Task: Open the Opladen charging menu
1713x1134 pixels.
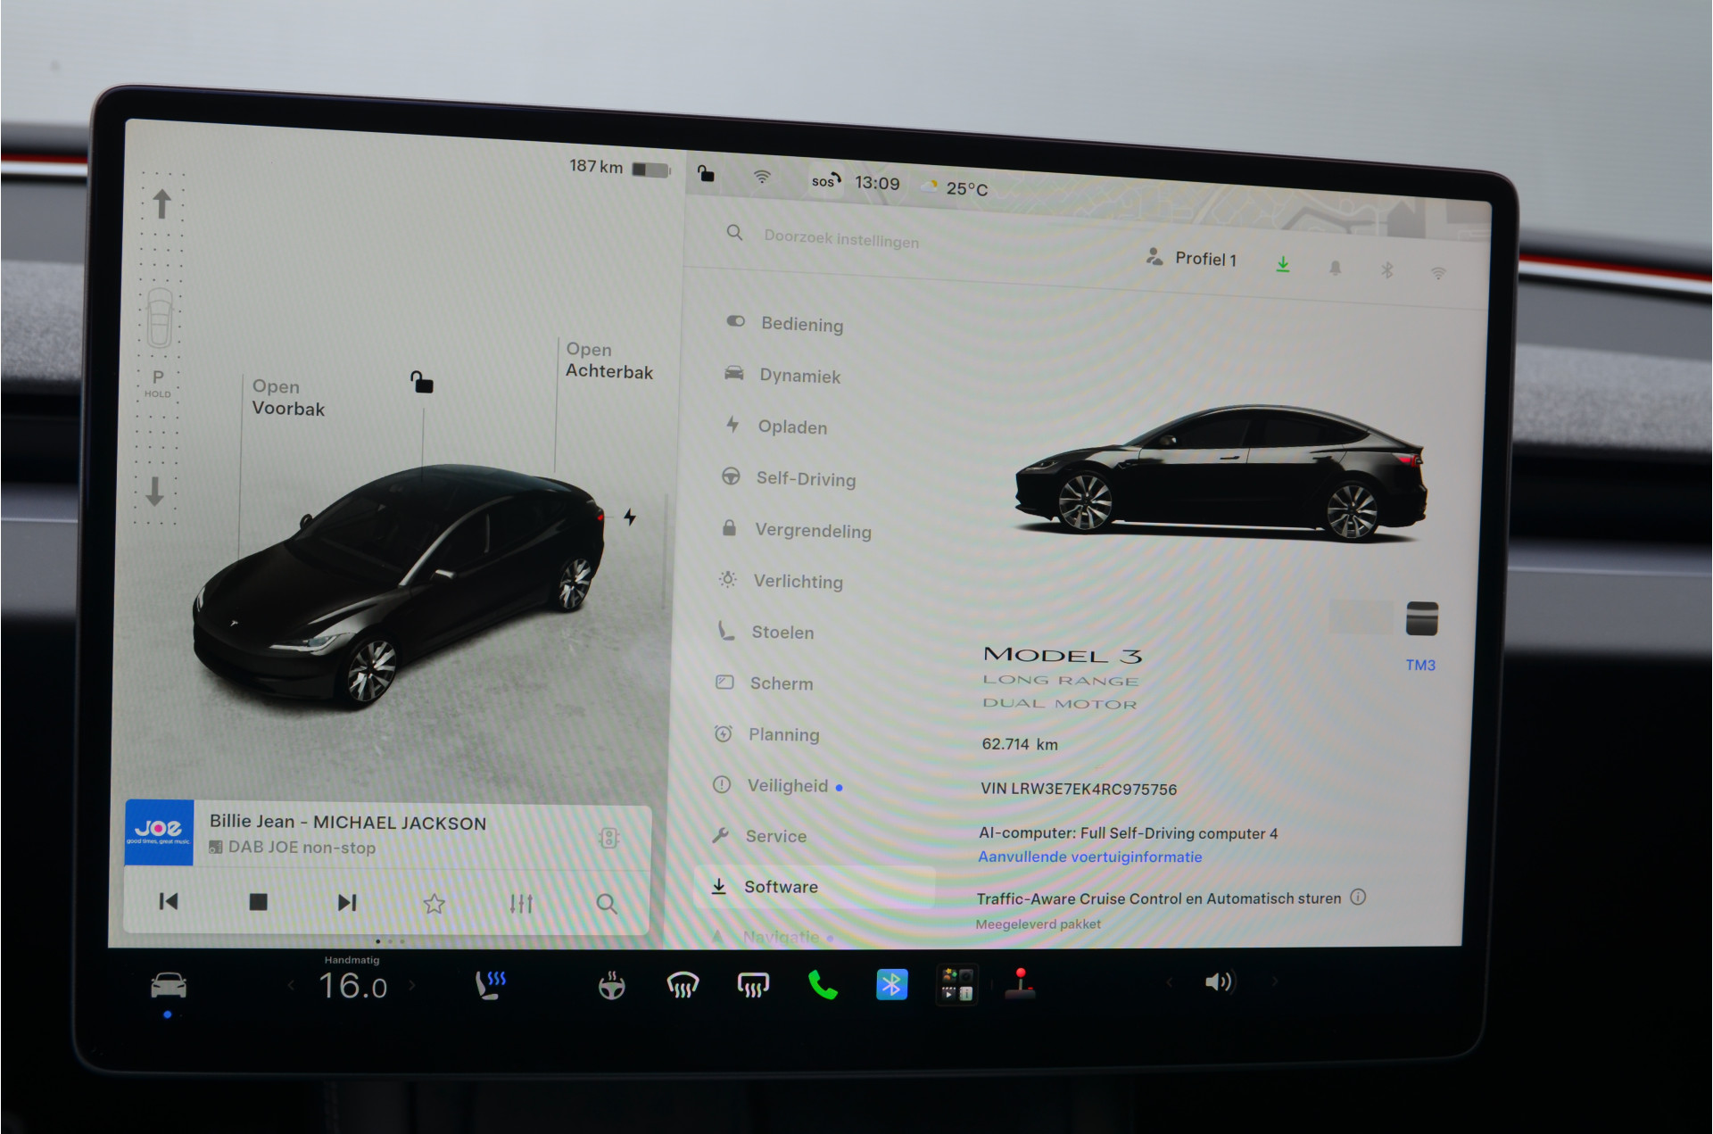Action: point(776,426)
